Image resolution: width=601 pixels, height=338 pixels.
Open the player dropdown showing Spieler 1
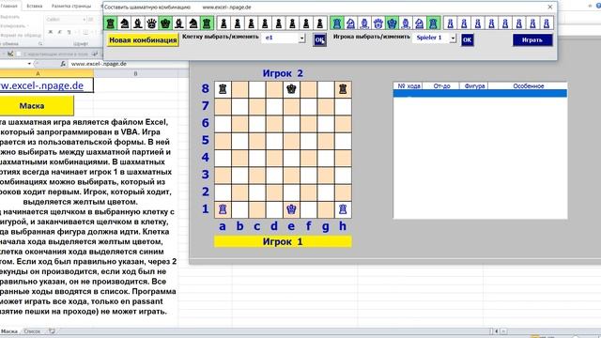pyautogui.click(x=453, y=38)
